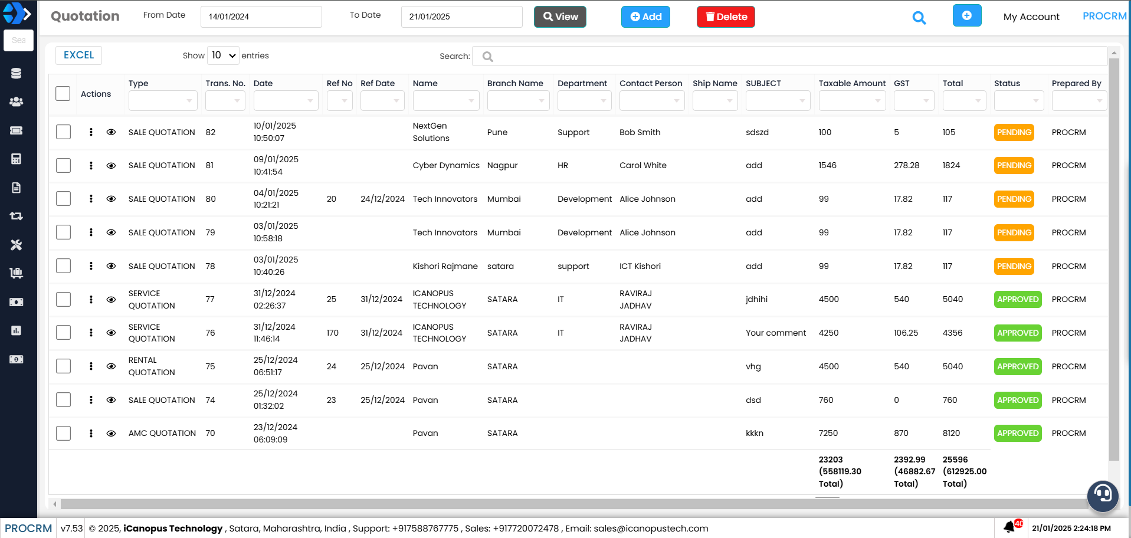The height and width of the screenshot is (538, 1131).
Task: Check the select-all checkbox in table header
Action: tap(63, 94)
